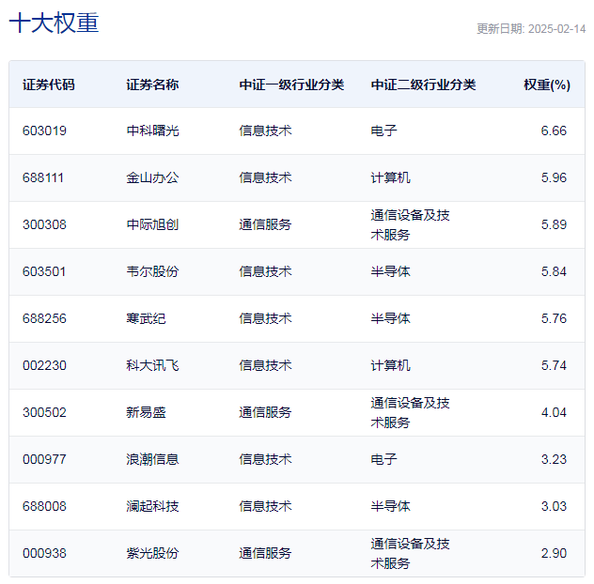Select the name 新易盛
Viewport: 594px width, 584px height.
tap(146, 412)
